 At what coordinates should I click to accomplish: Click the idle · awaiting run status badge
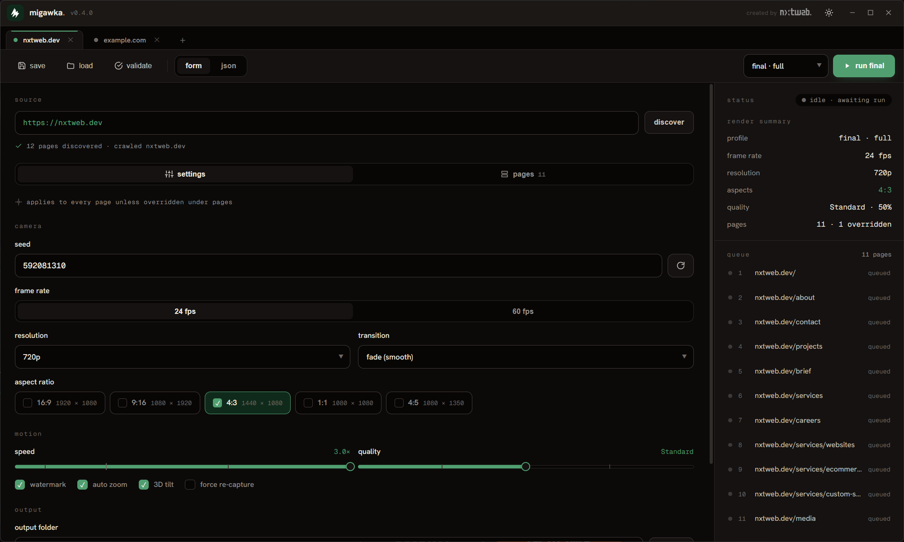pos(843,100)
